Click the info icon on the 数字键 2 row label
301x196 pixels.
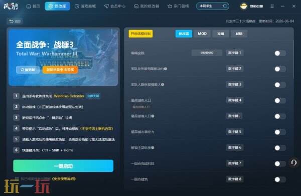166,69
